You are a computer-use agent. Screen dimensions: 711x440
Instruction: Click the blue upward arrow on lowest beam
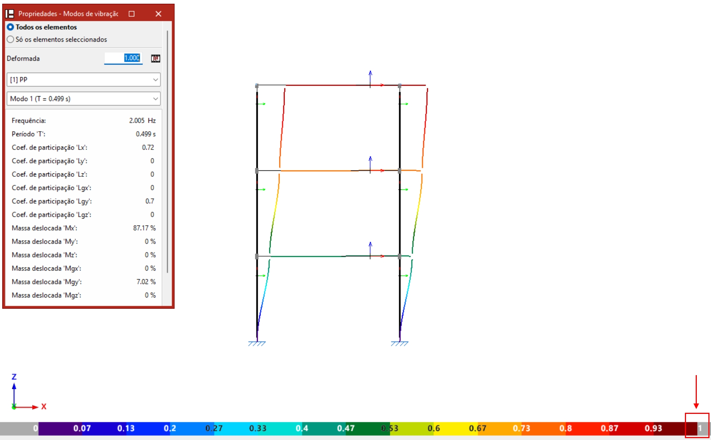click(370, 250)
